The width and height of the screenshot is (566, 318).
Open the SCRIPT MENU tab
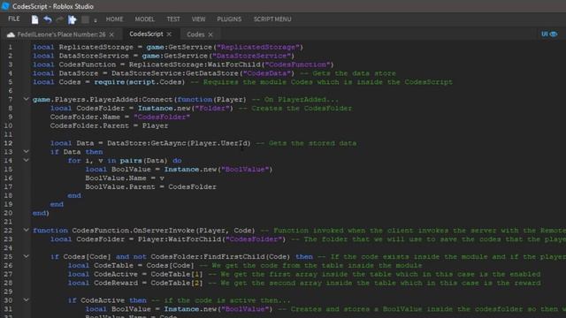[x=272, y=19]
